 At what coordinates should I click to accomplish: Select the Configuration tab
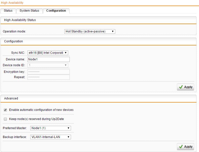click(56, 11)
